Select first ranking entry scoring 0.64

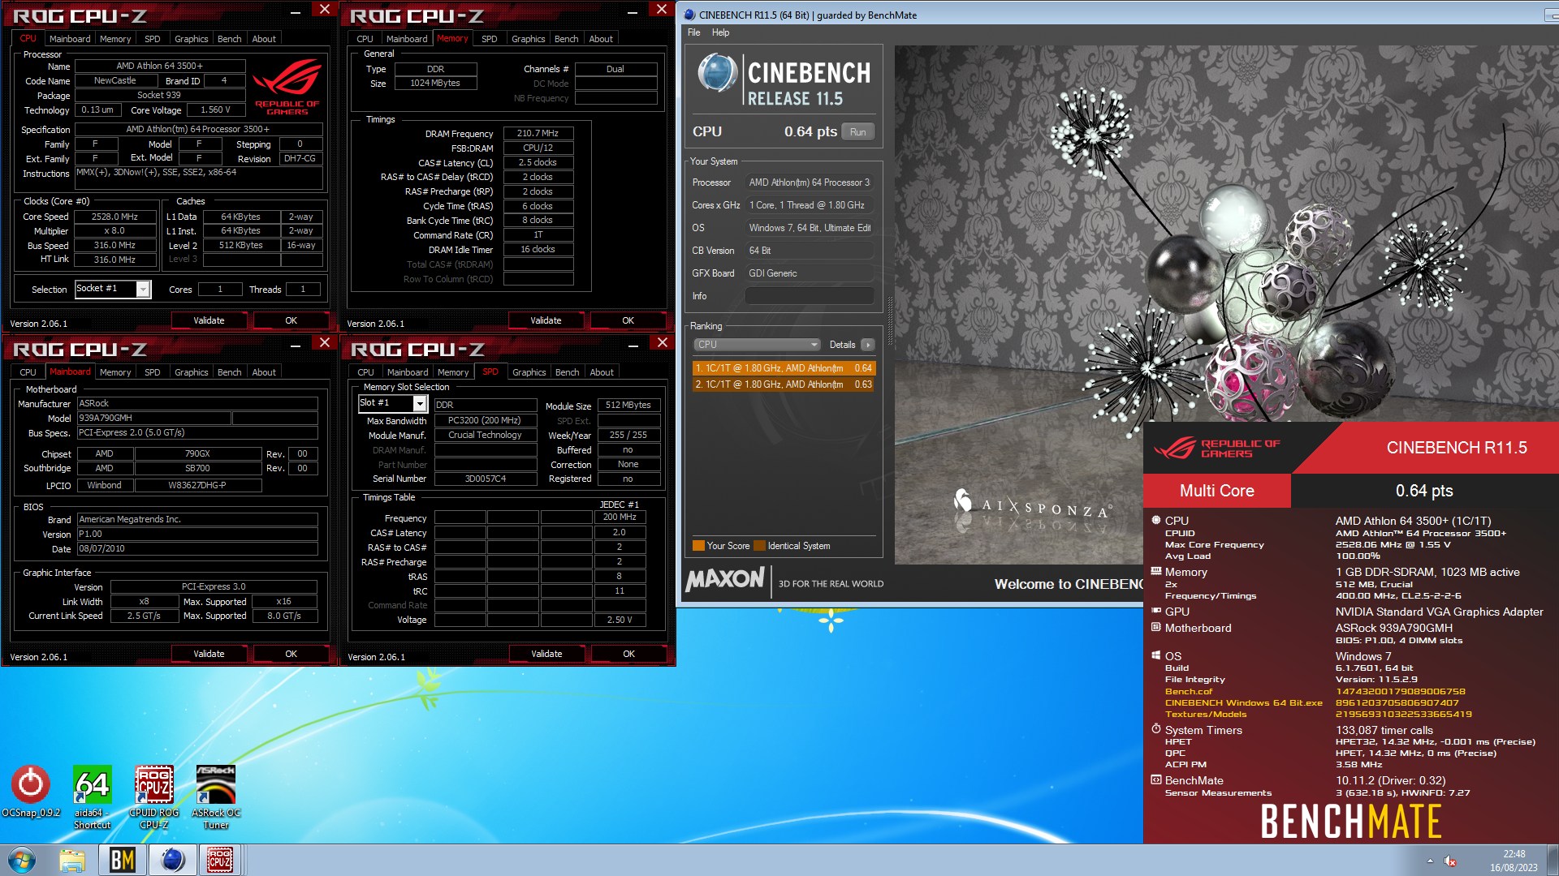point(784,368)
